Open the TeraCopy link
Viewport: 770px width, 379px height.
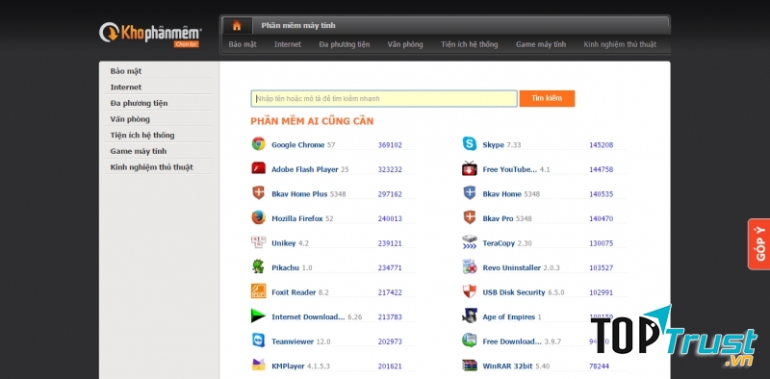tap(499, 243)
